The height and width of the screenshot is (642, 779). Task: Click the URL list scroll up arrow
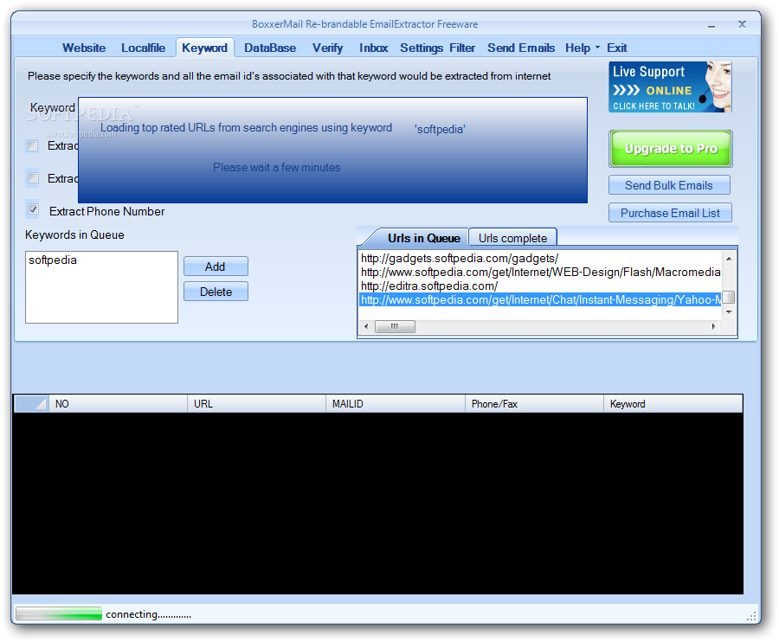[729, 259]
